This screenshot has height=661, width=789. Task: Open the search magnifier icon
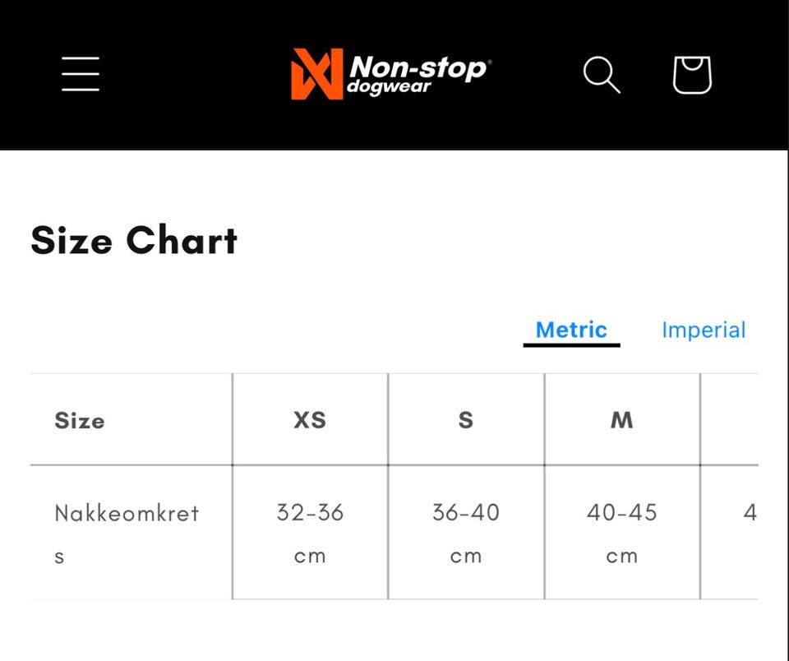[602, 75]
